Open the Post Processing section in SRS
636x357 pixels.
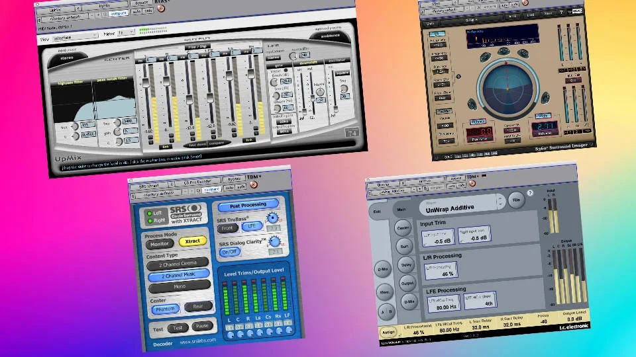pyautogui.click(x=248, y=206)
